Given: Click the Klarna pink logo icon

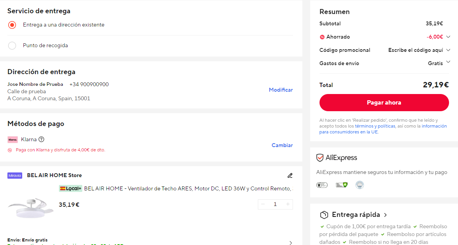Looking at the screenshot, I should coord(12,140).
